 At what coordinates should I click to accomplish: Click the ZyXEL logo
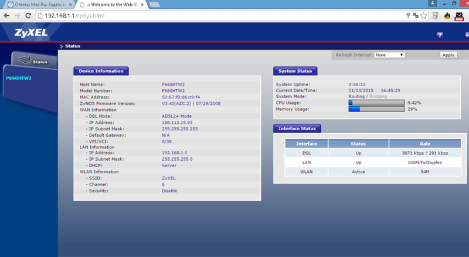coord(31,32)
